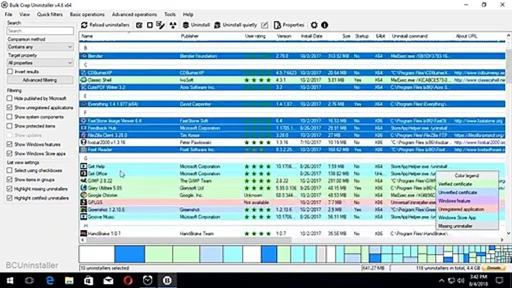
Task: Select the HandBrake 1.0.7 entry
Action: pos(292,234)
